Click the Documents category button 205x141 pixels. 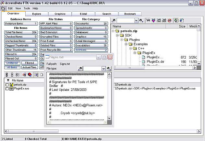click(x=91, y=24)
